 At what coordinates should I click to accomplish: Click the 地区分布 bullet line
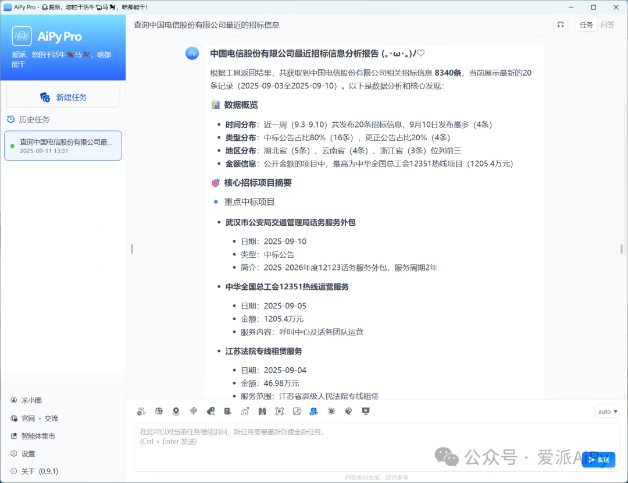click(x=343, y=151)
